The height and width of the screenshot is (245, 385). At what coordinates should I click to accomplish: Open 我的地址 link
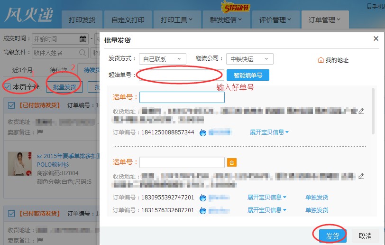[x=337, y=60]
